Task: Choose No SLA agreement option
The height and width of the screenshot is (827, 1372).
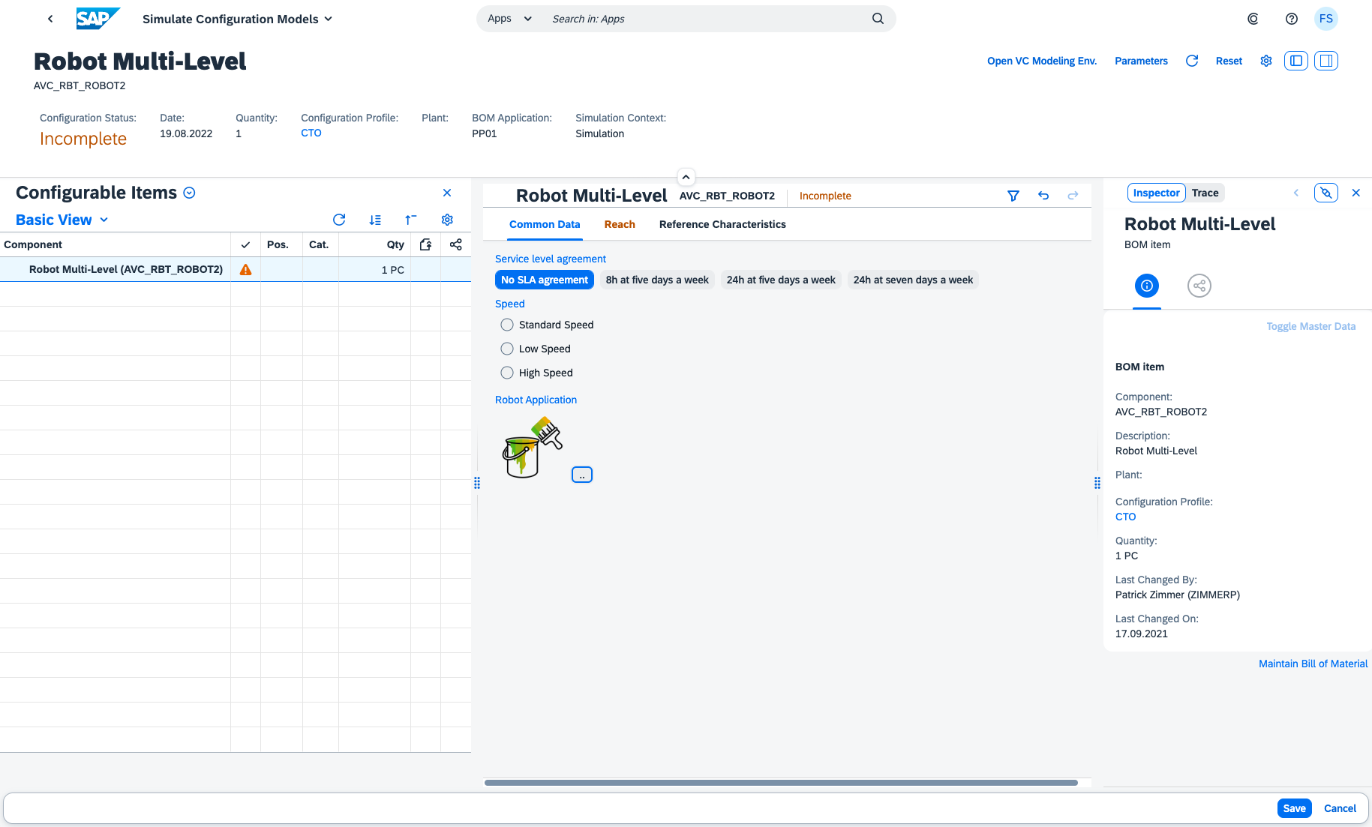Action: pyautogui.click(x=545, y=280)
